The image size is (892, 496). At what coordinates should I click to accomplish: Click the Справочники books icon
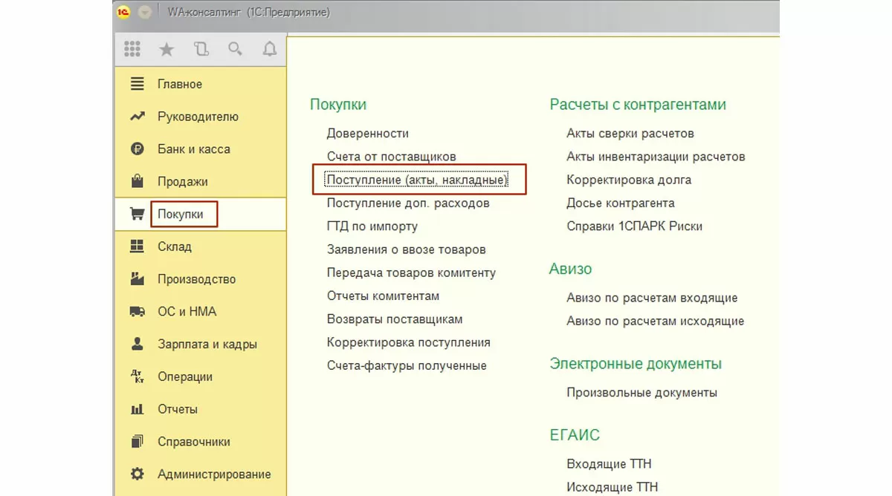pyautogui.click(x=137, y=441)
